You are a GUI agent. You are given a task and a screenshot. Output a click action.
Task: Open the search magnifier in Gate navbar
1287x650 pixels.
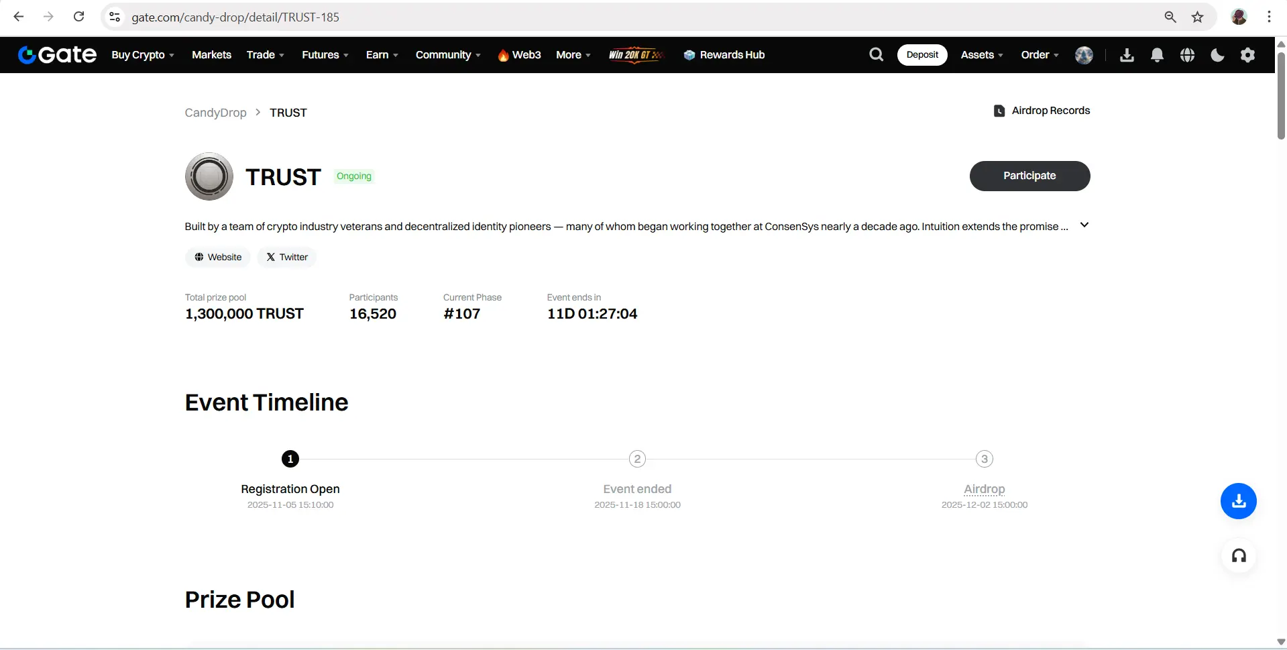tap(876, 54)
